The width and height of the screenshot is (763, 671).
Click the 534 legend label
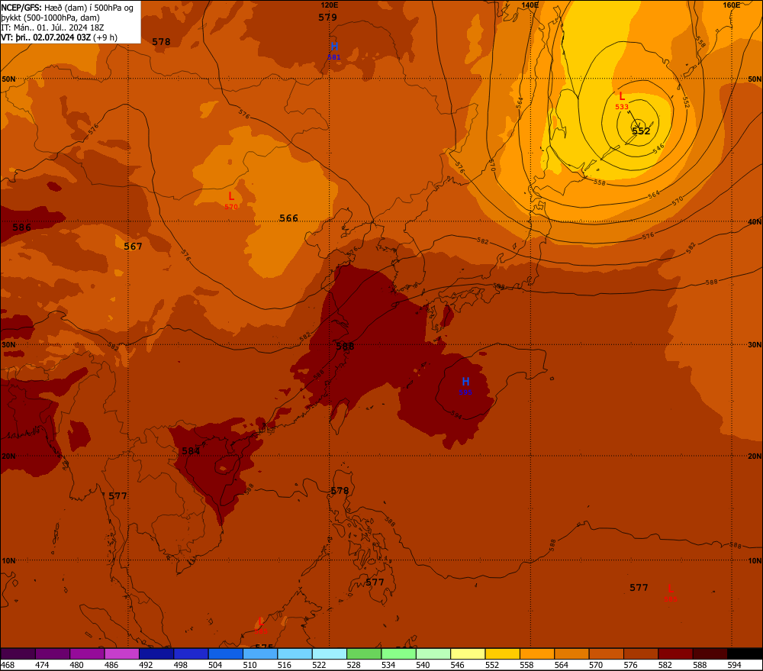(388, 665)
